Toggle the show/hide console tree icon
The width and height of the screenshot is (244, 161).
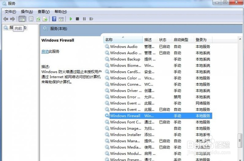point(22,19)
